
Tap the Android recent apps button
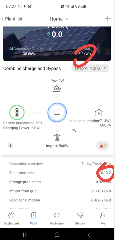click(x=25, y=234)
